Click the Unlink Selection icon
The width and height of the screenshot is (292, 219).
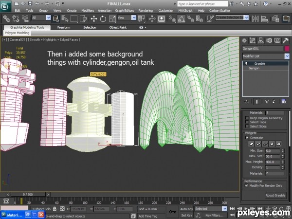[16, 18]
